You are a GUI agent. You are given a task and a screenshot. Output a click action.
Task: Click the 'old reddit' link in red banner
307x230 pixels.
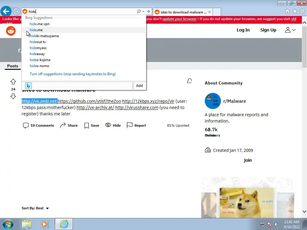[294, 19]
